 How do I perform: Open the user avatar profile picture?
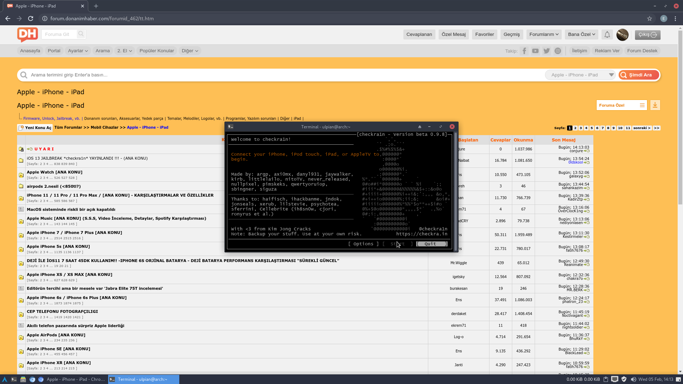(623, 34)
